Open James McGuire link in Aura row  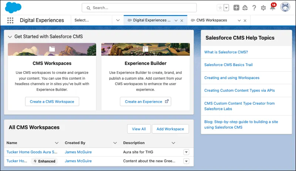point(78,152)
